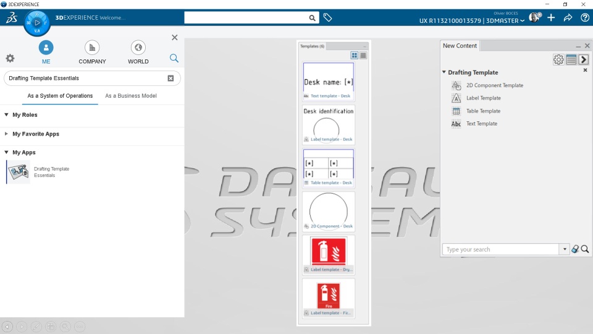Image resolution: width=593 pixels, height=334 pixels.
Task: Select the New Content tab
Action: (460, 45)
